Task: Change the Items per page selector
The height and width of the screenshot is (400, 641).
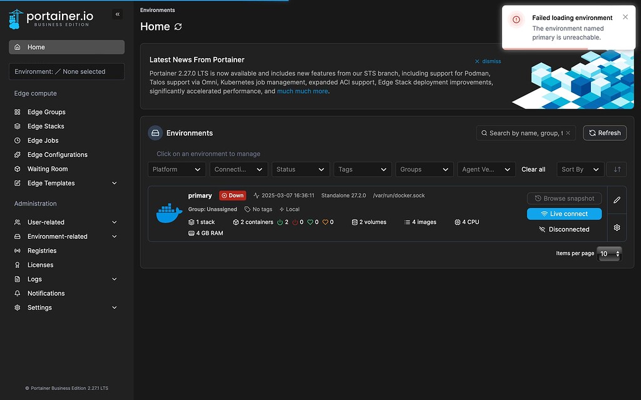Action: point(608,254)
